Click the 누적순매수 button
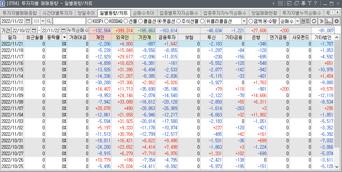This screenshot has width=342, height=172. [78, 30]
